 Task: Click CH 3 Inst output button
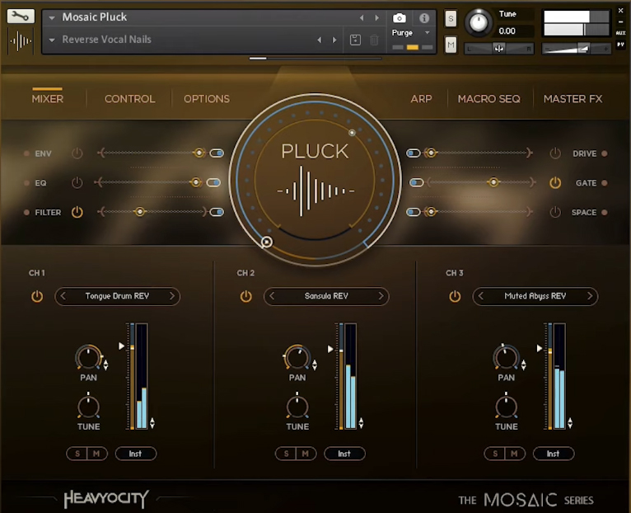point(554,454)
